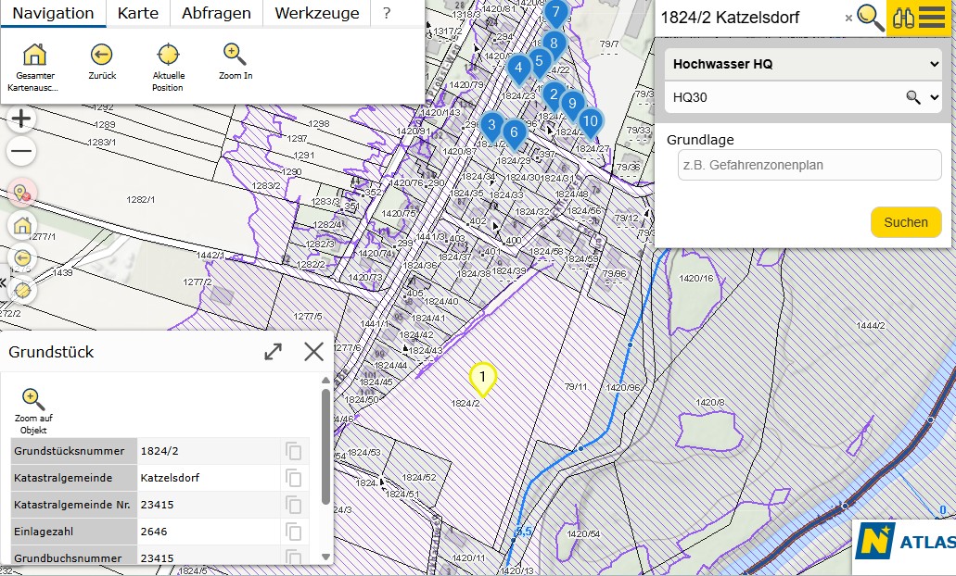Copy the Katastralgemeinde value with its copy icon
This screenshot has width=956, height=576.
[x=294, y=479]
